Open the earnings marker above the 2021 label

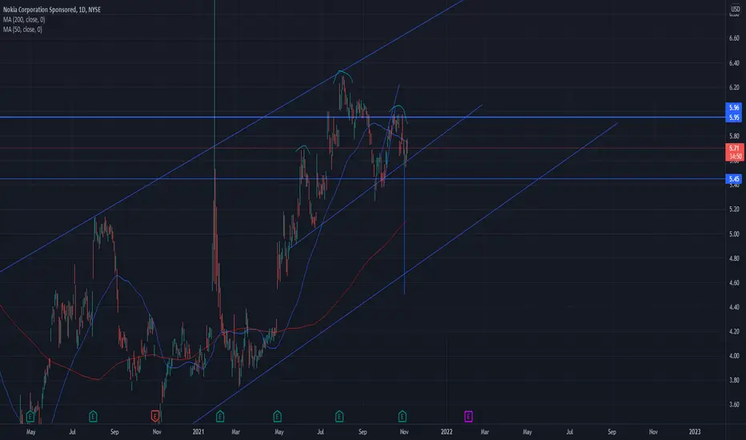(x=220, y=417)
